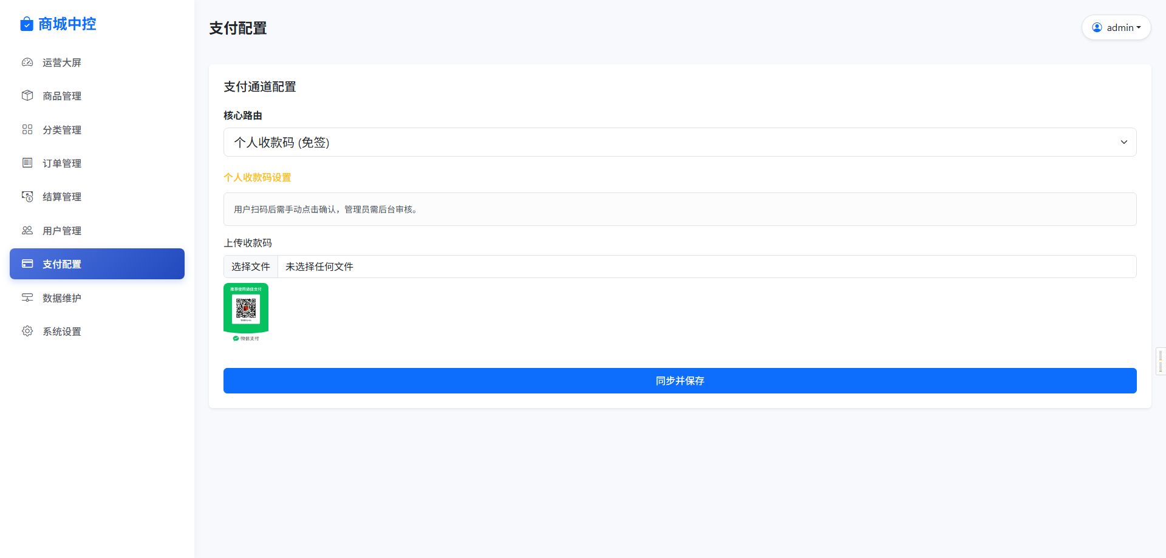Click the 支付配置 credit card icon

(27, 264)
